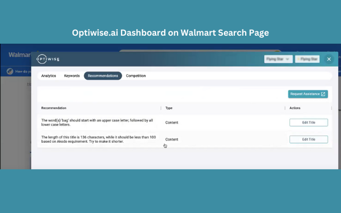Click the Optiwise logo in header
This screenshot has width=341, height=213.
pyautogui.click(x=48, y=59)
